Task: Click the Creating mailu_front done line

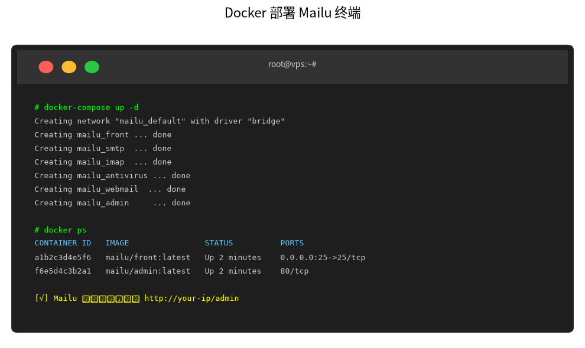Action: (103, 134)
